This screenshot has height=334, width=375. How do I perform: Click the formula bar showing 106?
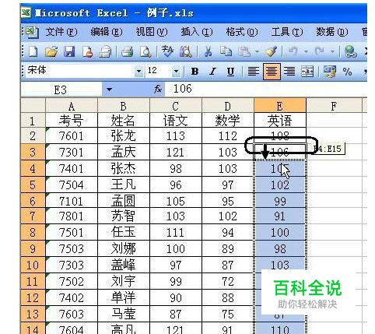(266, 89)
